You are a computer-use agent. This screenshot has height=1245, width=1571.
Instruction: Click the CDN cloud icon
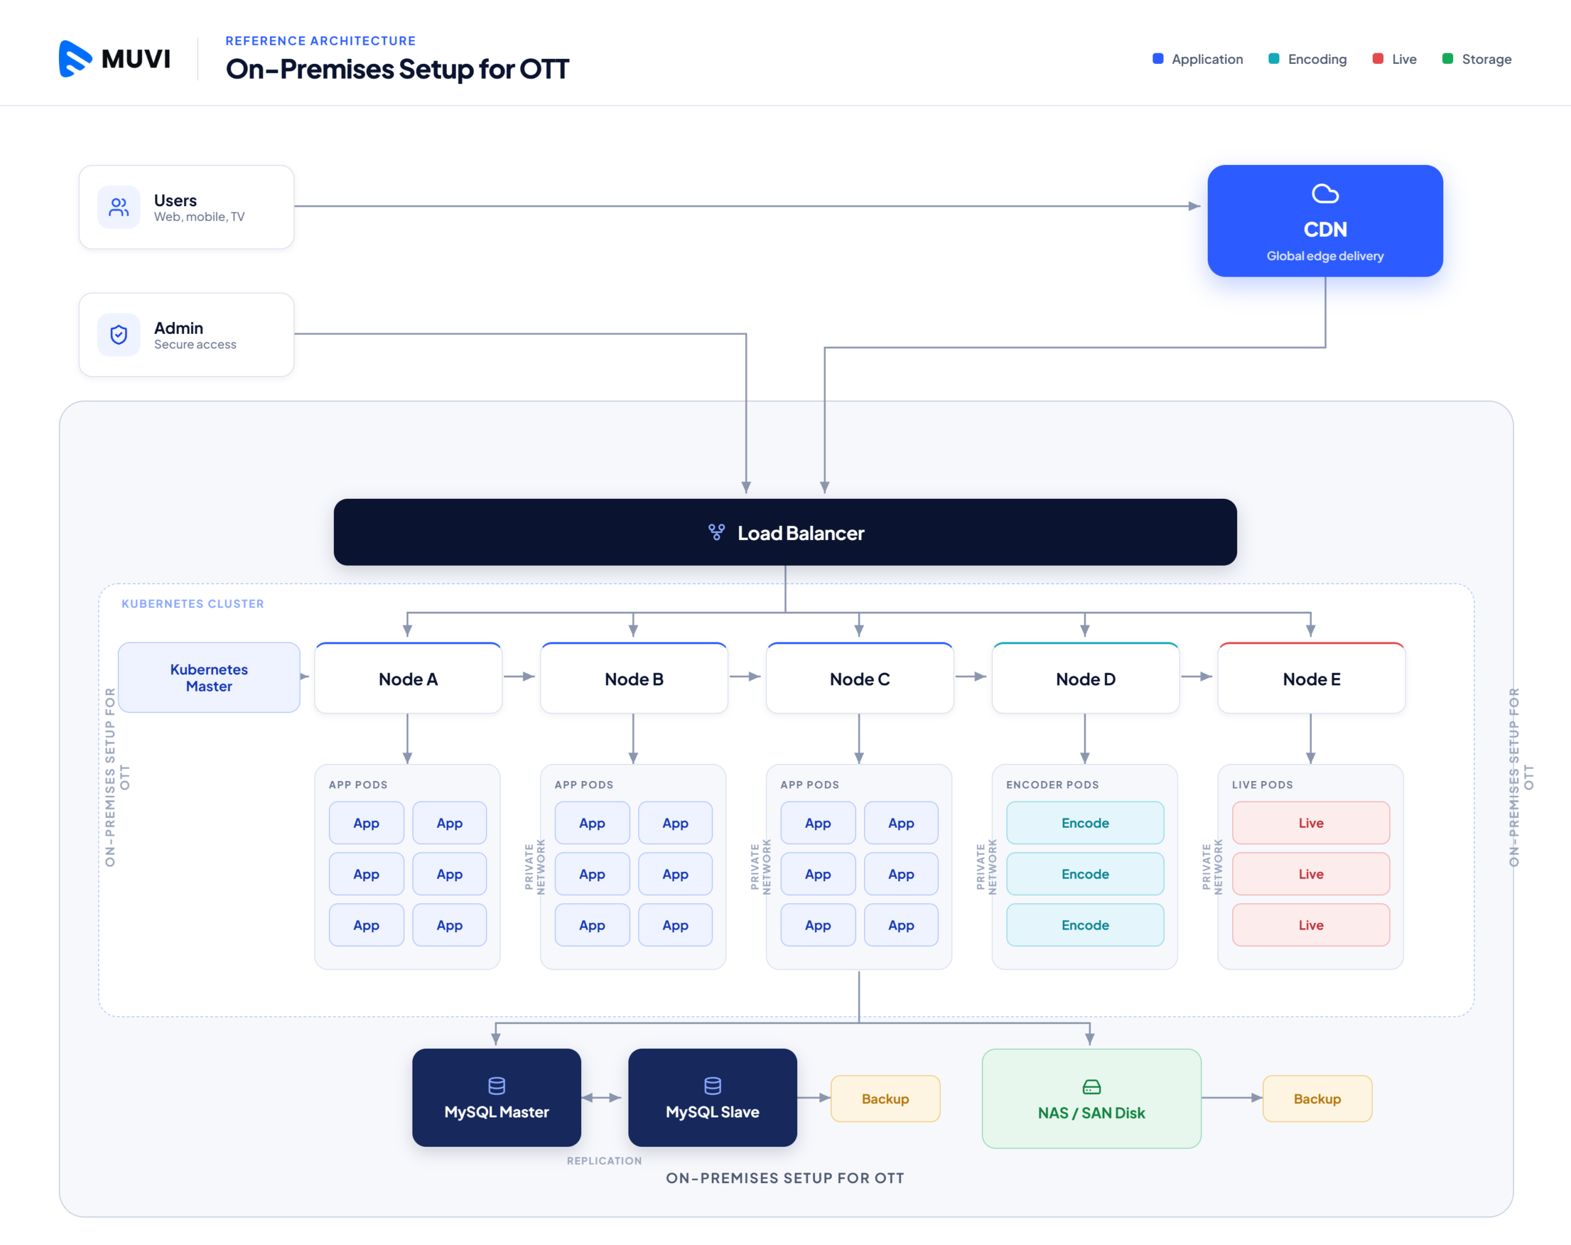(x=1325, y=194)
